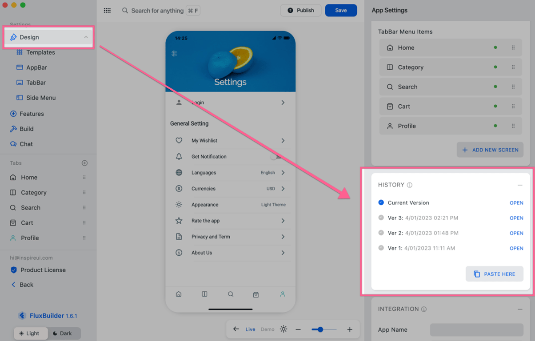Click Add New Screen button
535x341 pixels.
(x=490, y=150)
